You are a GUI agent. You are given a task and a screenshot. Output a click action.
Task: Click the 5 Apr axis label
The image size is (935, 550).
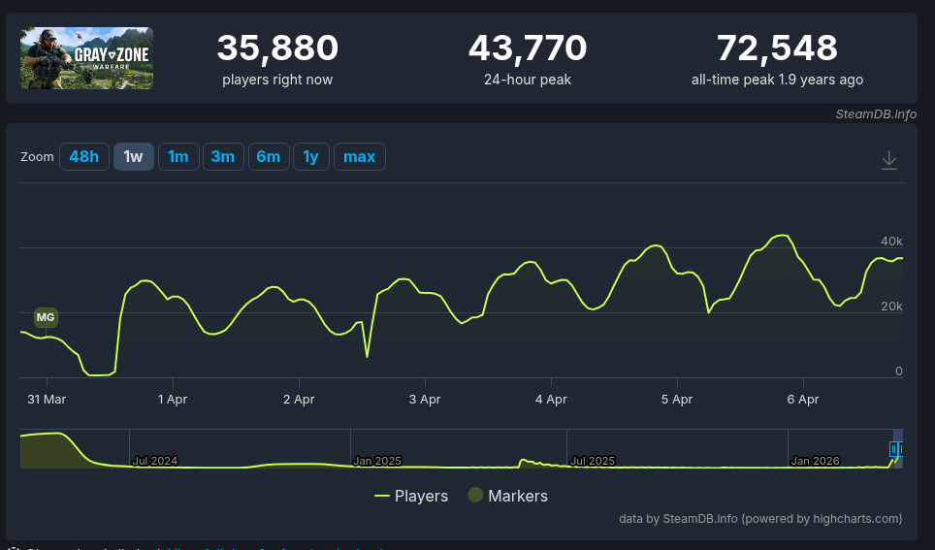677,400
